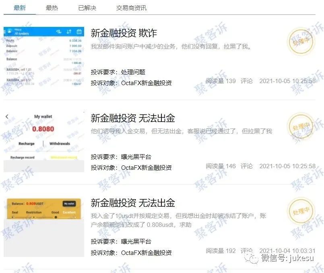The width and height of the screenshot is (324, 273).
Task: Click the text 阅读量 139
Action: tap(221, 81)
